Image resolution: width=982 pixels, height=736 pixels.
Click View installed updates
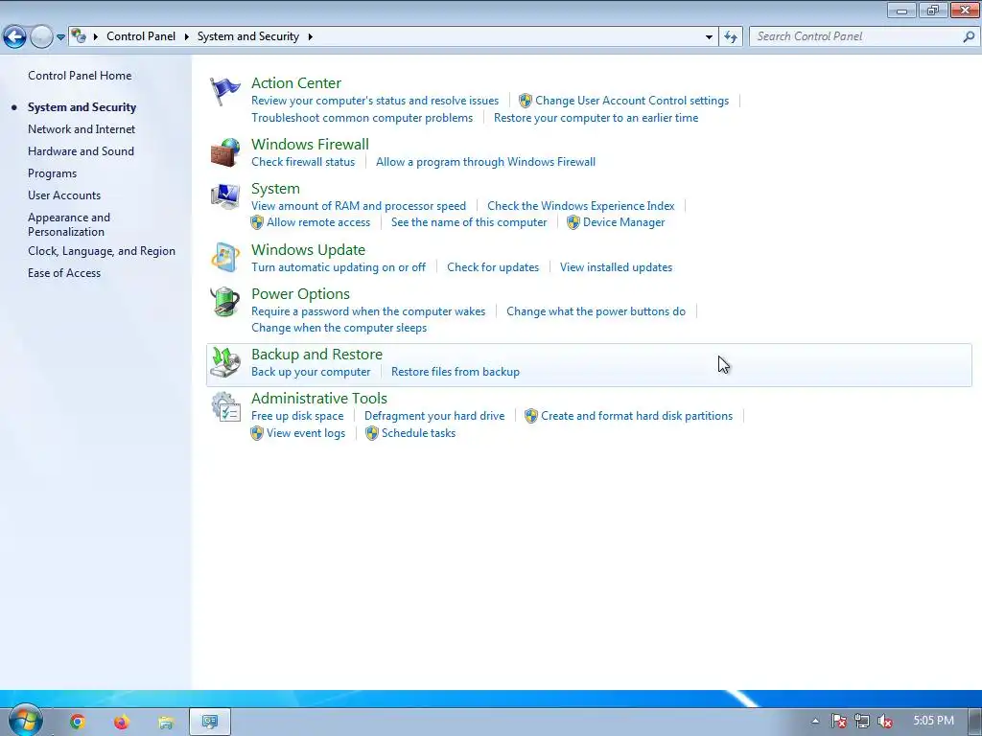pyautogui.click(x=617, y=267)
